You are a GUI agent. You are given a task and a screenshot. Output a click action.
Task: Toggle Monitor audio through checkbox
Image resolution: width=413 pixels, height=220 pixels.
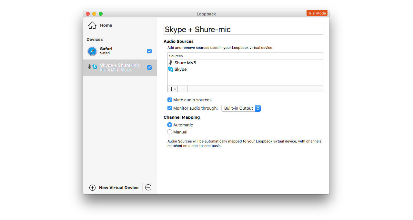coord(170,108)
